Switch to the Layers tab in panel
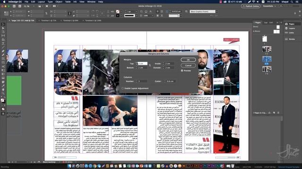The image size is (302, 169). click(266, 23)
